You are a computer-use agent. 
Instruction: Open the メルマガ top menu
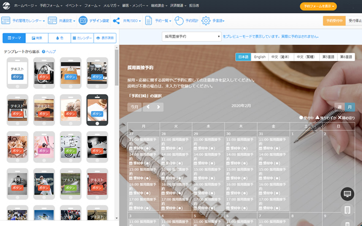[x=111, y=5]
